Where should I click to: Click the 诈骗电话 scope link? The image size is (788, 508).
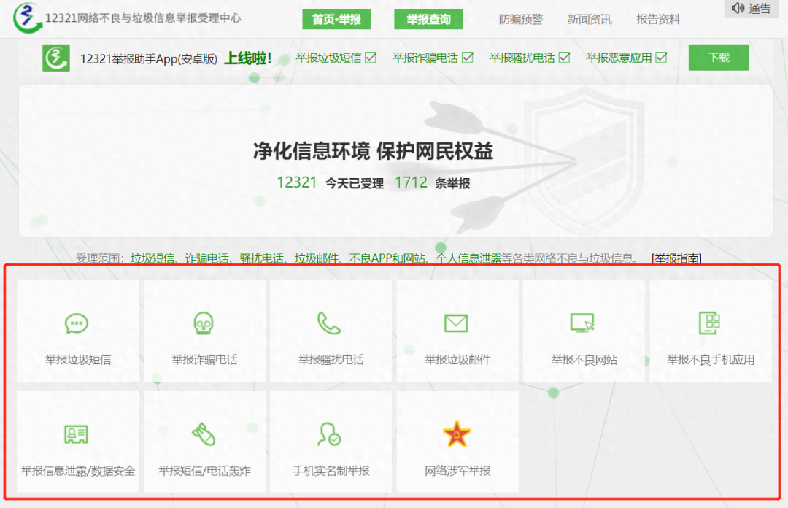click(x=207, y=258)
